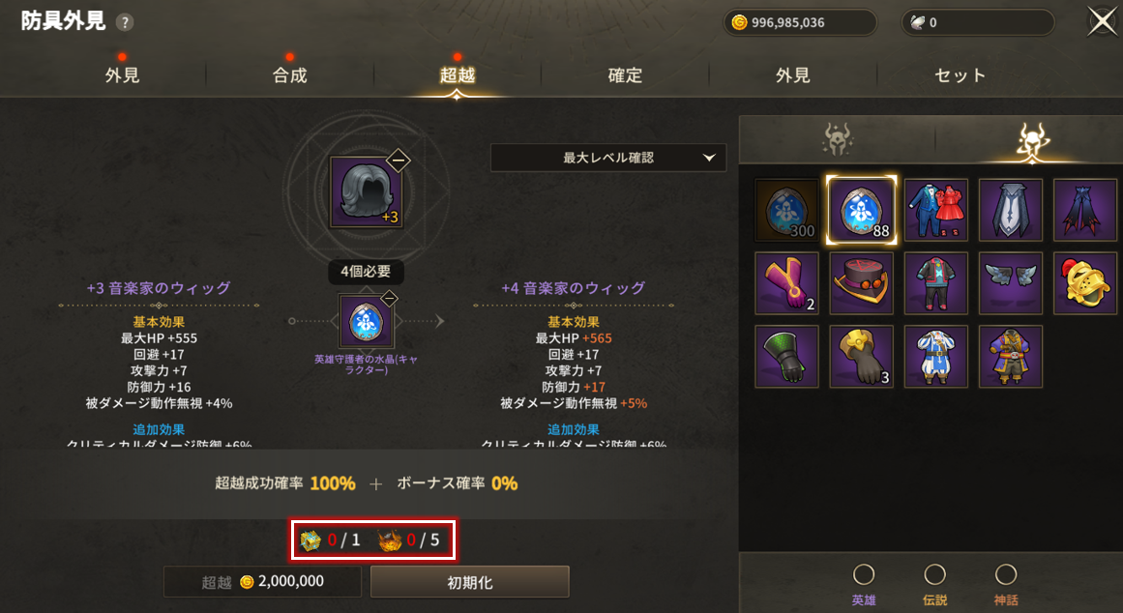1123x613 pixels.
Task: Select the blue suit and red dress costume
Action: pos(936,210)
